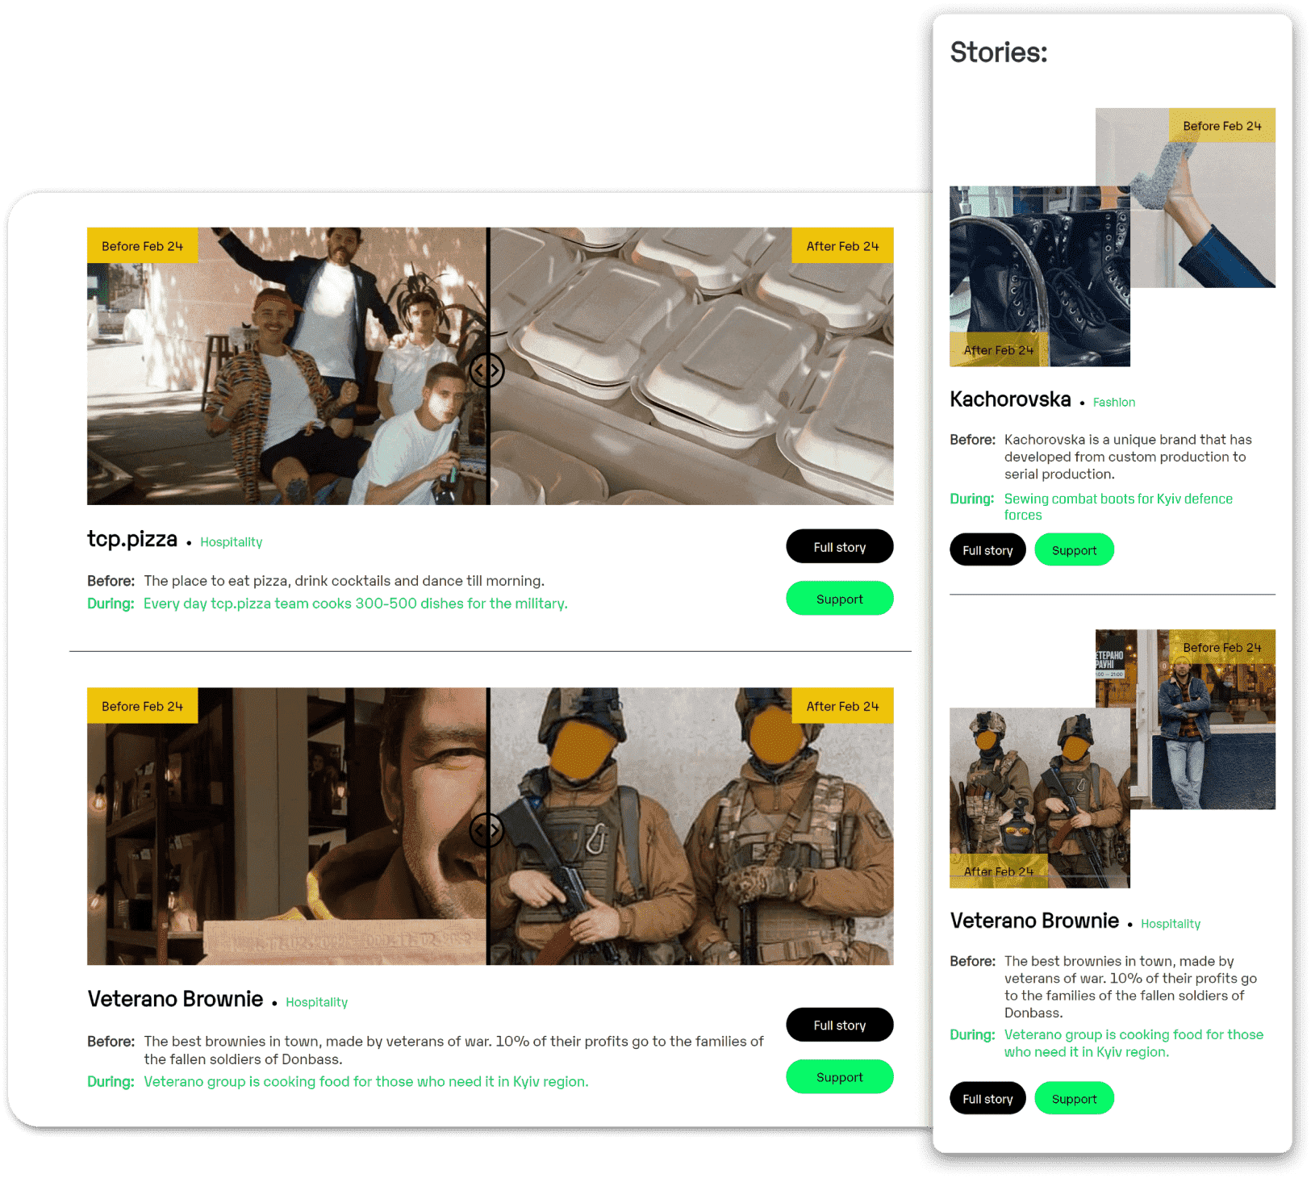Image resolution: width=1311 pixels, height=1178 pixels.
Task: Click After Feb 24 label on tcp.pizza image
Action: pyautogui.click(x=842, y=245)
